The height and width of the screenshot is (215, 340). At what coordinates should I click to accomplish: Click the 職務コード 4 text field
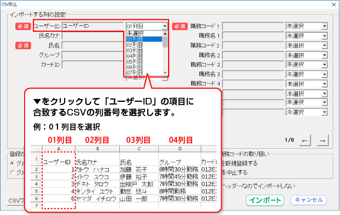pos(253,84)
